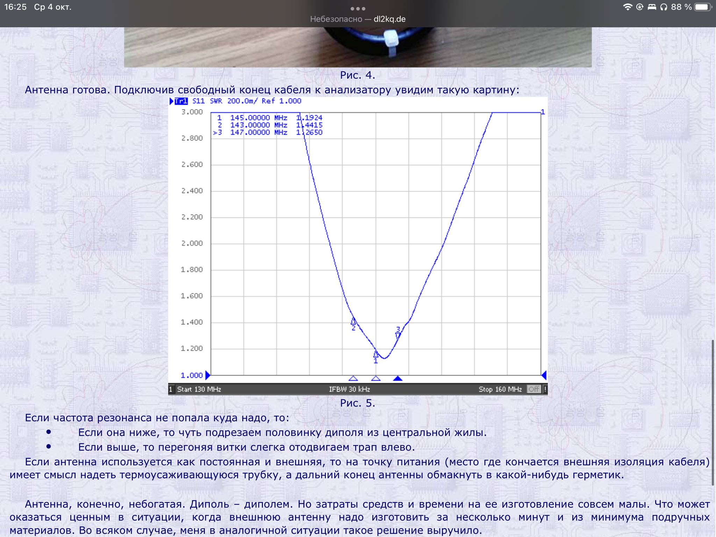Click the left reference-level arrow at 1.000
Viewport: 716px width, 537px height.
pyautogui.click(x=208, y=375)
